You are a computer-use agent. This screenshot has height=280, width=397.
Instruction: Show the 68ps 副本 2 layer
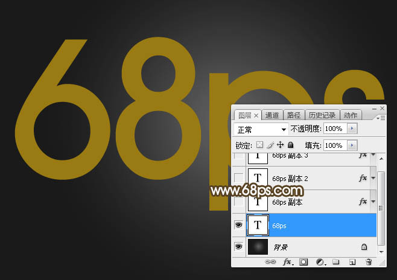click(238, 178)
